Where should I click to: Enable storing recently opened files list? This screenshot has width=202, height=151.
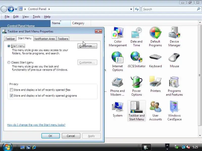(x=11, y=90)
